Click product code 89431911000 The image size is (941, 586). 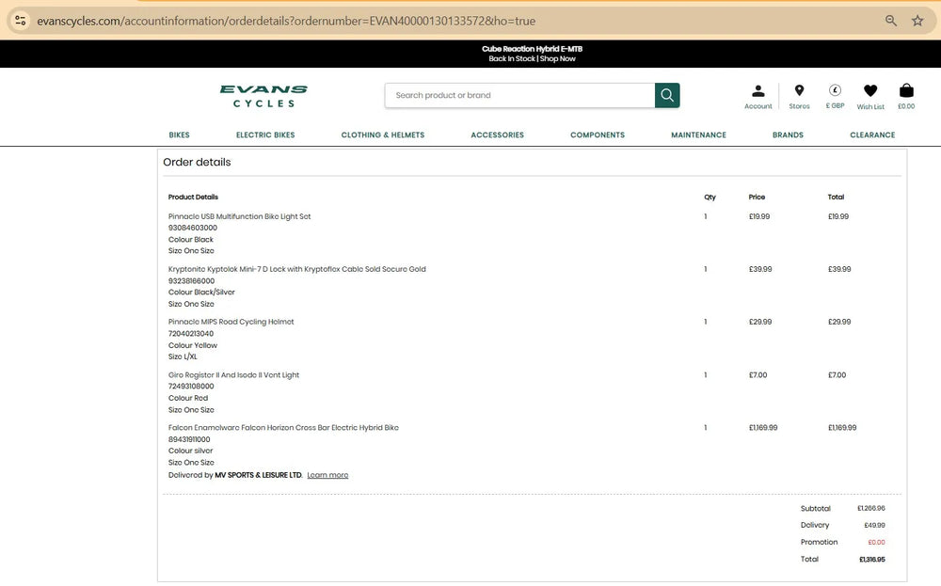tap(189, 439)
